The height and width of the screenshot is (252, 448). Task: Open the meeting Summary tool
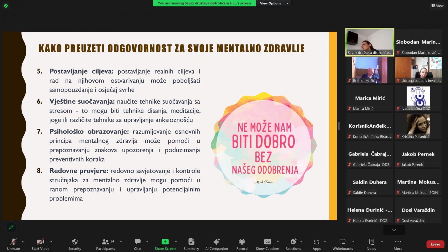click(x=191, y=242)
